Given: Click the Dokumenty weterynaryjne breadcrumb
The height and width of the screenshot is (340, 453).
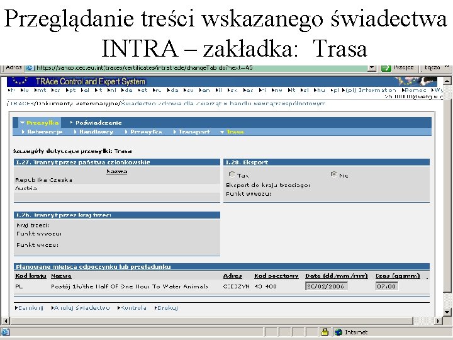Looking at the screenshot, I should pyautogui.click(x=77, y=103).
